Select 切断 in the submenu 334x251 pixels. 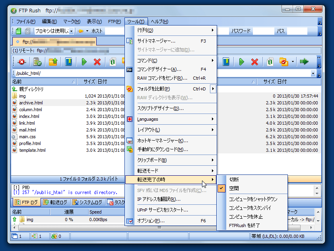click(252, 180)
